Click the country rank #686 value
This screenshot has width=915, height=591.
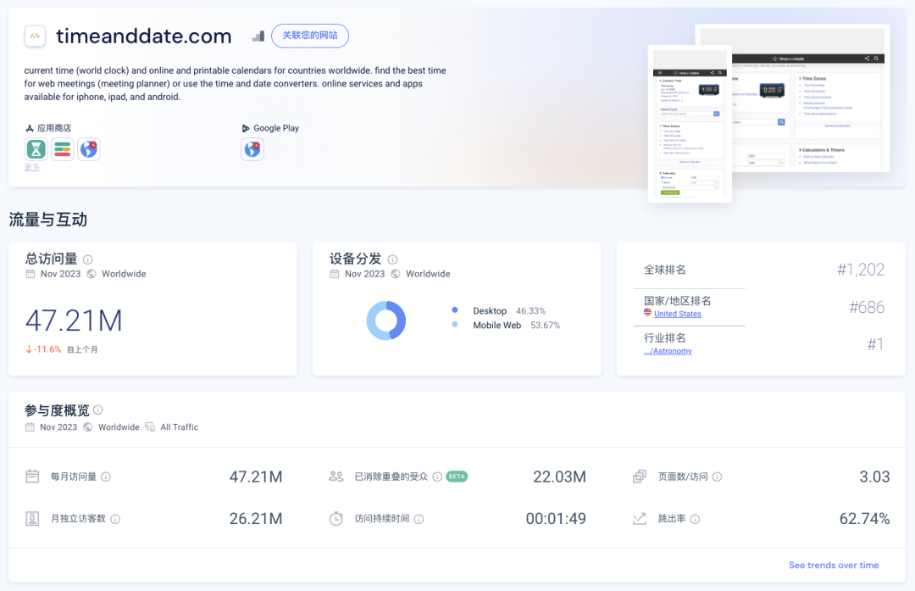coord(867,307)
